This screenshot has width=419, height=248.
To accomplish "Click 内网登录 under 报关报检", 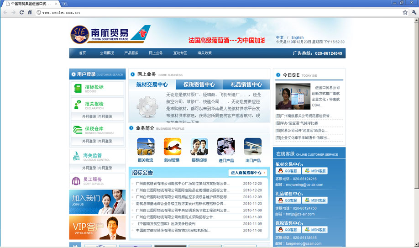I will pos(105,116).
